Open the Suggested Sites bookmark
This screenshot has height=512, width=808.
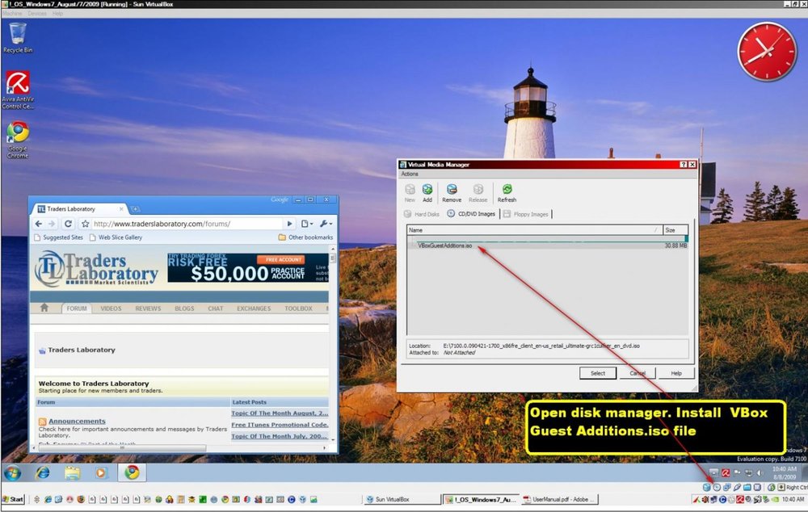coord(58,237)
